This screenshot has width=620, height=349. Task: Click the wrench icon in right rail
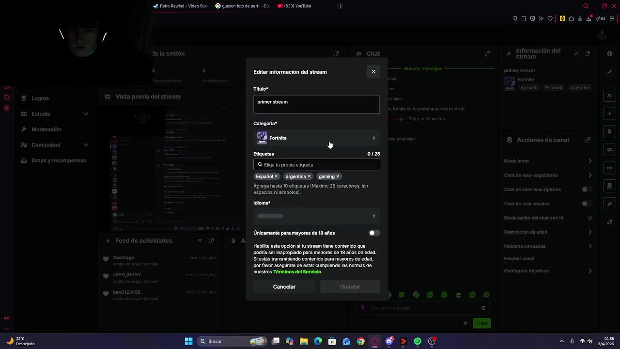610,204
